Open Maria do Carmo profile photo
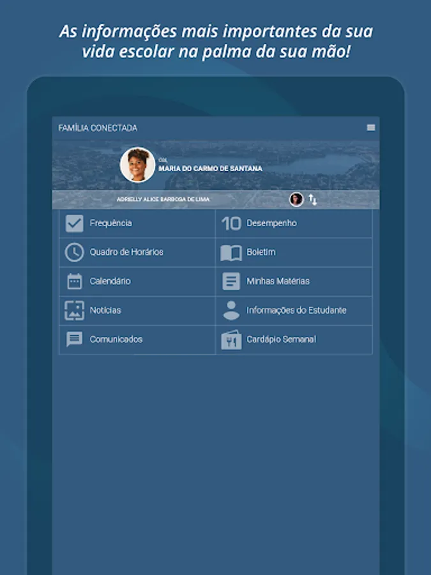 click(x=137, y=165)
